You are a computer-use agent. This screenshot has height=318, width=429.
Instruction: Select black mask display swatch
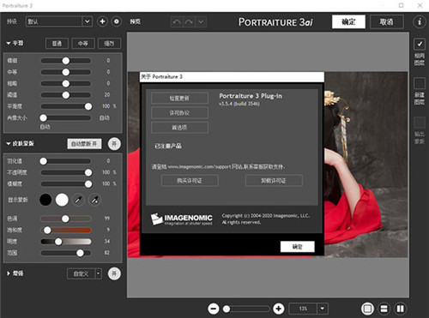pyautogui.click(x=45, y=200)
